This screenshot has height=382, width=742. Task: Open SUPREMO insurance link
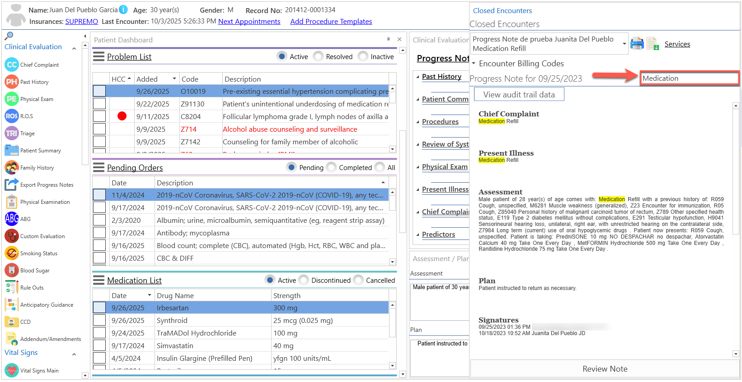tap(81, 21)
